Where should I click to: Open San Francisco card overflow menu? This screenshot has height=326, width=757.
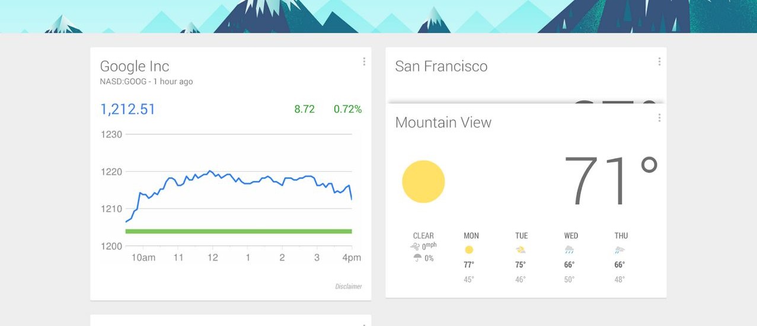coord(659,62)
